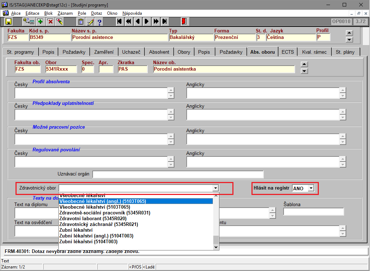Go to first record toolbar button
This screenshot has width=370, height=271.
[x=120, y=22]
